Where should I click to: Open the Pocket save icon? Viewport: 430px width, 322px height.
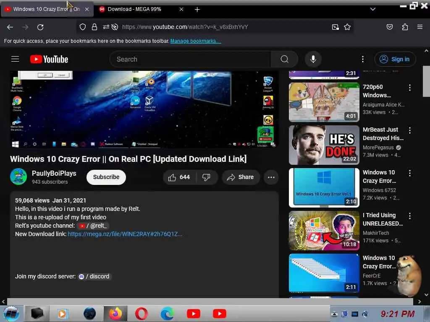click(389, 27)
